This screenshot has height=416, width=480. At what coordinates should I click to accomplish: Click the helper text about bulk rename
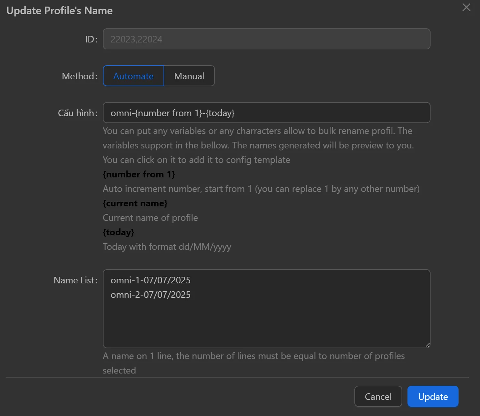click(257, 145)
